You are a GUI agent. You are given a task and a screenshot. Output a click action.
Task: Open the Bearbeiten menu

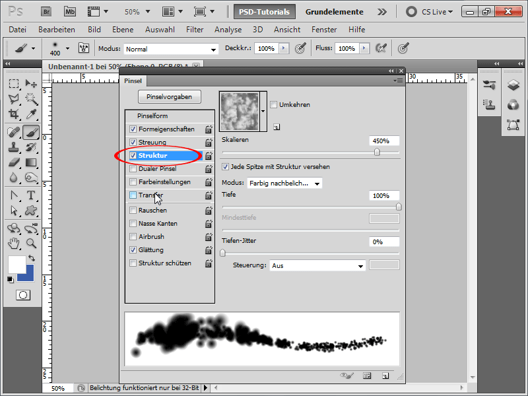pyautogui.click(x=57, y=30)
